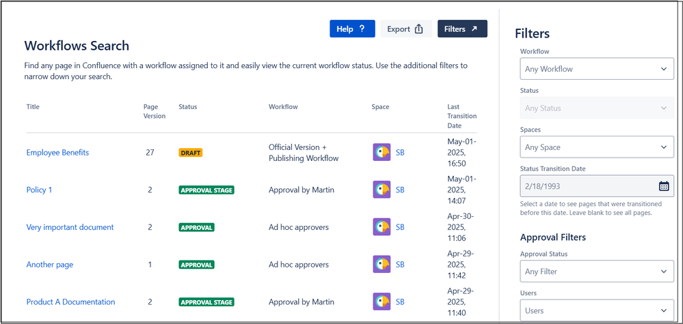Image resolution: width=683 pixels, height=324 pixels.
Task: Open the Any Workflow dropdown
Action: pyautogui.click(x=597, y=69)
